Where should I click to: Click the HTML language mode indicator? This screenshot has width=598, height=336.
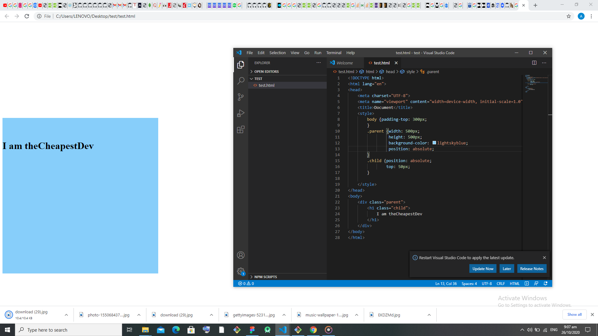point(515,283)
